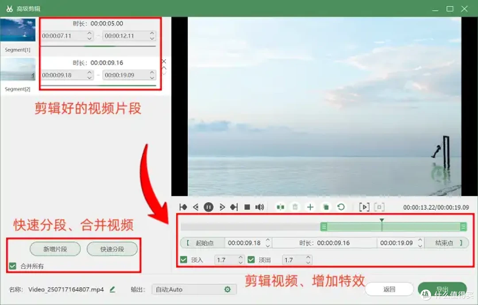Click the video preview area

324,106
